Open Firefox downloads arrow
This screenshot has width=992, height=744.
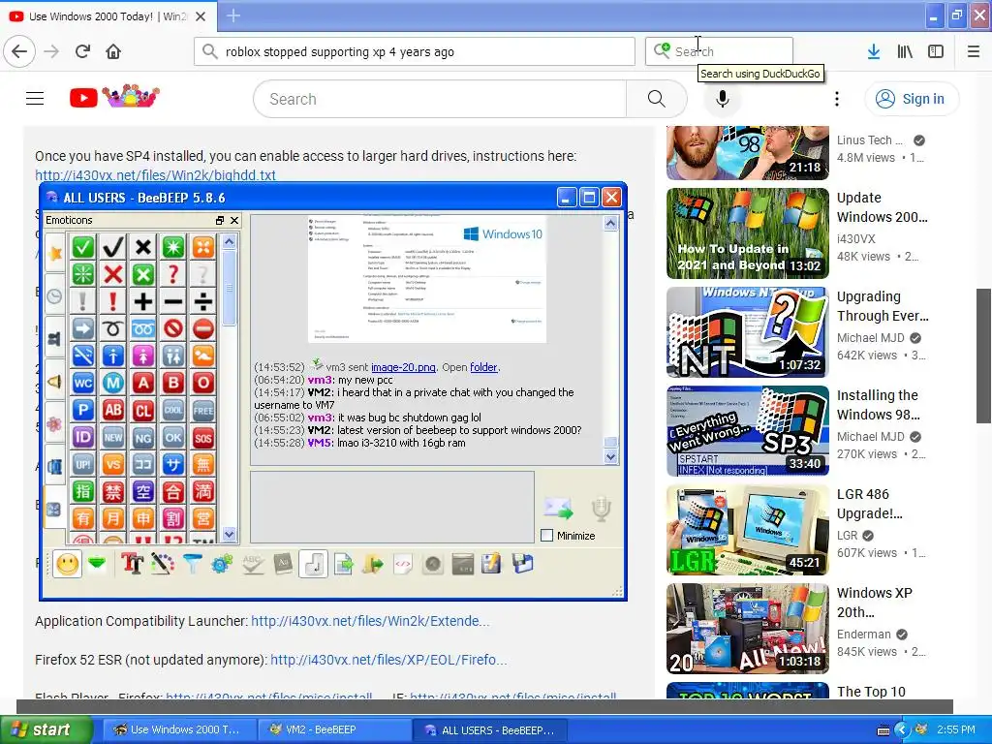pyautogui.click(x=874, y=52)
